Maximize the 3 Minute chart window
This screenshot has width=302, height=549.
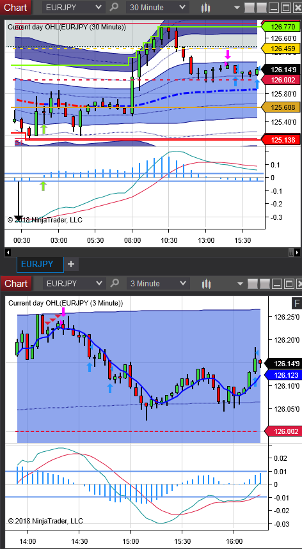coord(288,284)
